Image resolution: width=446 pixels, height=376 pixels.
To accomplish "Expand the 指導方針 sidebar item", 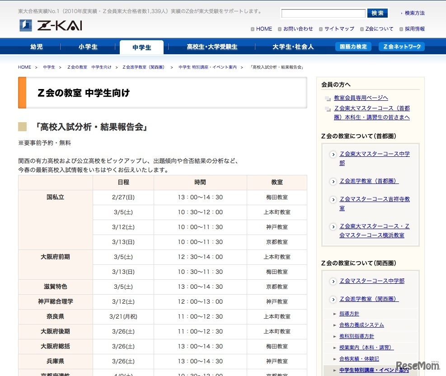I will pos(349,313).
